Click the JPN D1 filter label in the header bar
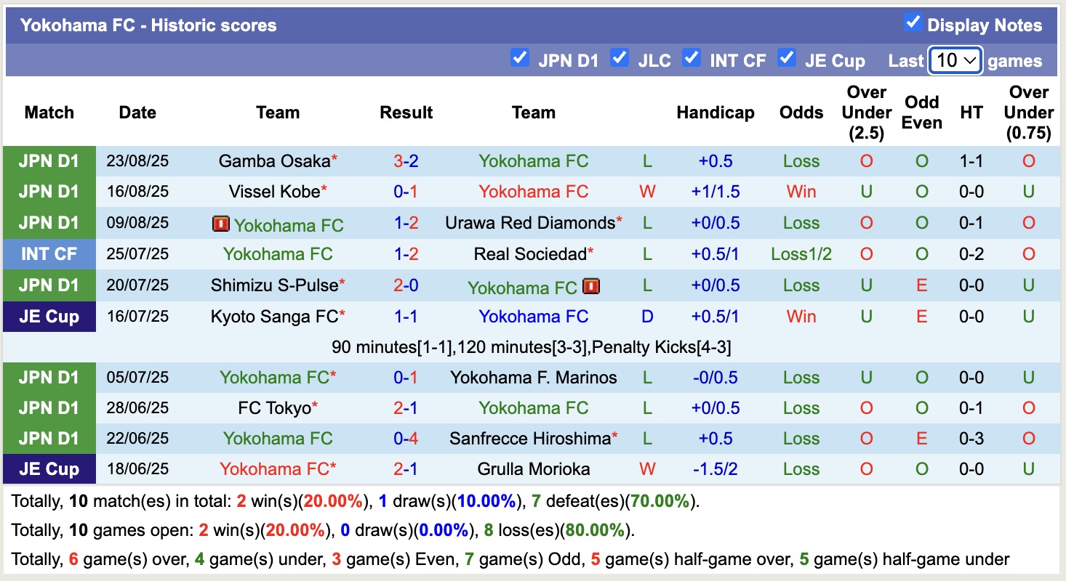 [x=570, y=61]
